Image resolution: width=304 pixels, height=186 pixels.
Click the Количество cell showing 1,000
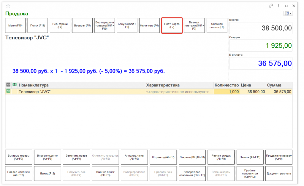227,92
